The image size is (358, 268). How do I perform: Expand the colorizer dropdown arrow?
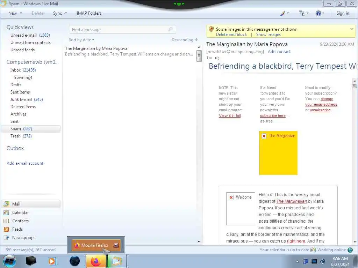point(288,13)
